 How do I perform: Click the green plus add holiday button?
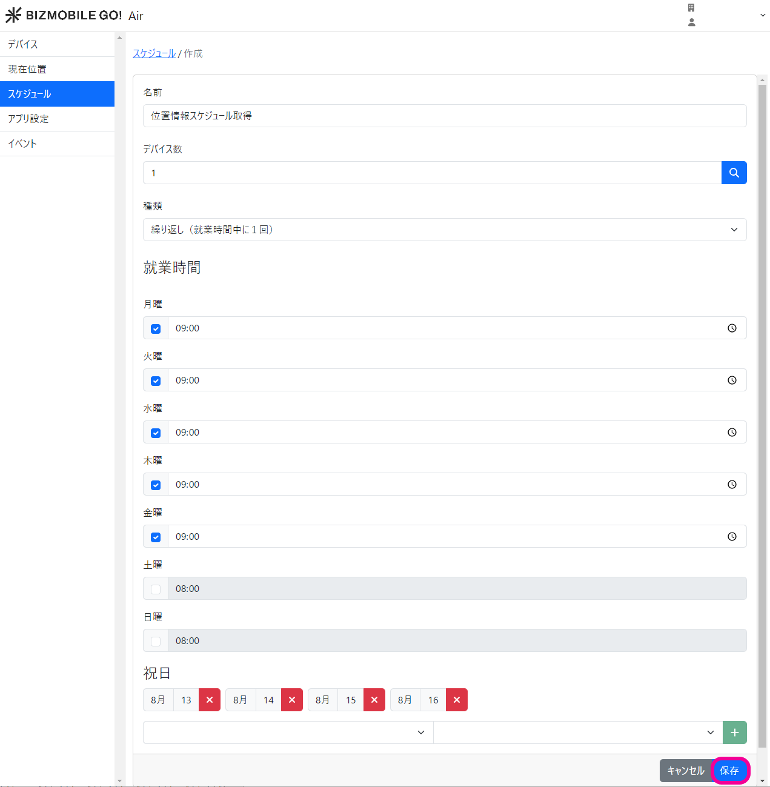[734, 732]
